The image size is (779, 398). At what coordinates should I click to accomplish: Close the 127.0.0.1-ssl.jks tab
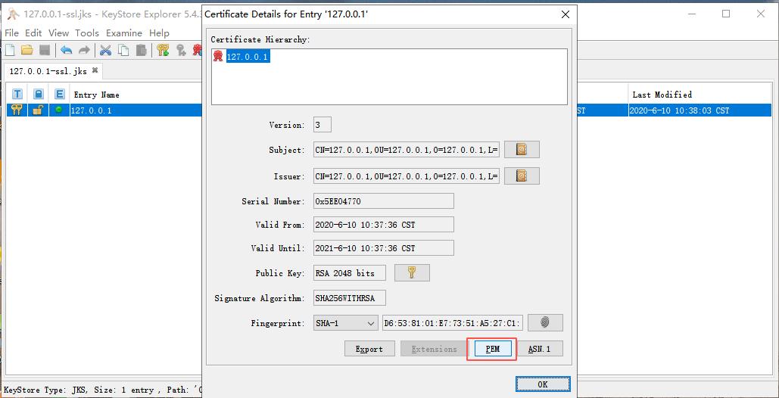95,70
